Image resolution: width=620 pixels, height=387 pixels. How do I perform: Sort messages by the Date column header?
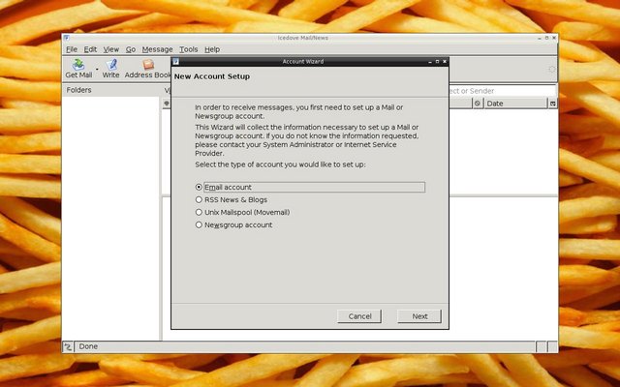[x=513, y=104]
